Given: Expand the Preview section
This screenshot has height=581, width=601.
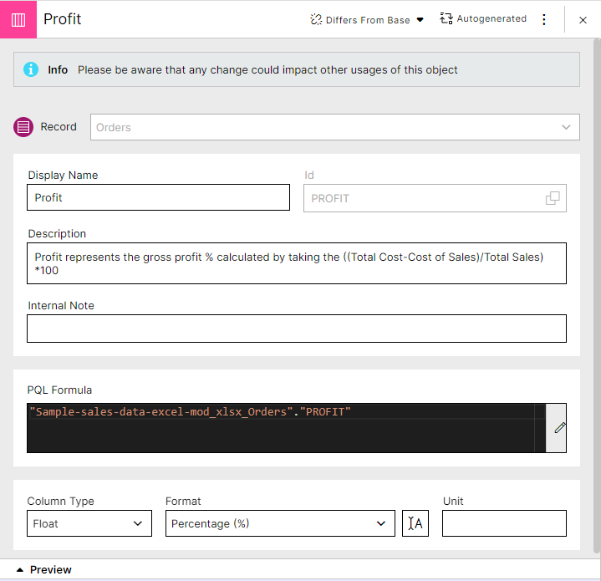Looking at the screenshot, I should tap(43, 570).
